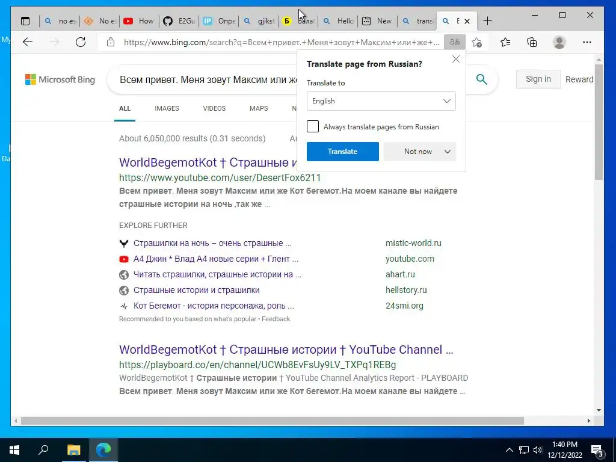Screen dimensions: 616x462
Task: Open the Windows Start menu
Action: click(x=14, y=450)
